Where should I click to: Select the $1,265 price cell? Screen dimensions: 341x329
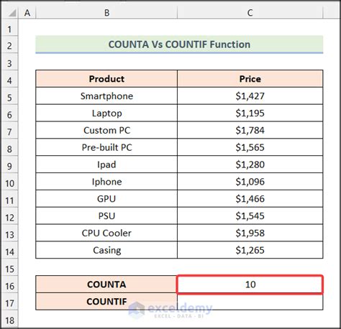pos(250,250)
